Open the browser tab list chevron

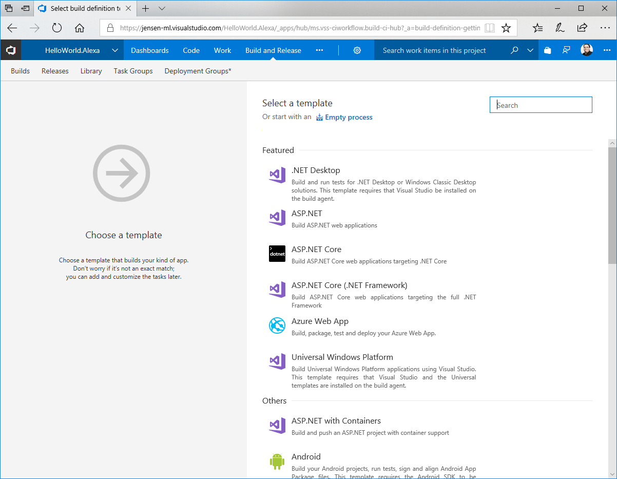(x=162, y=9)
